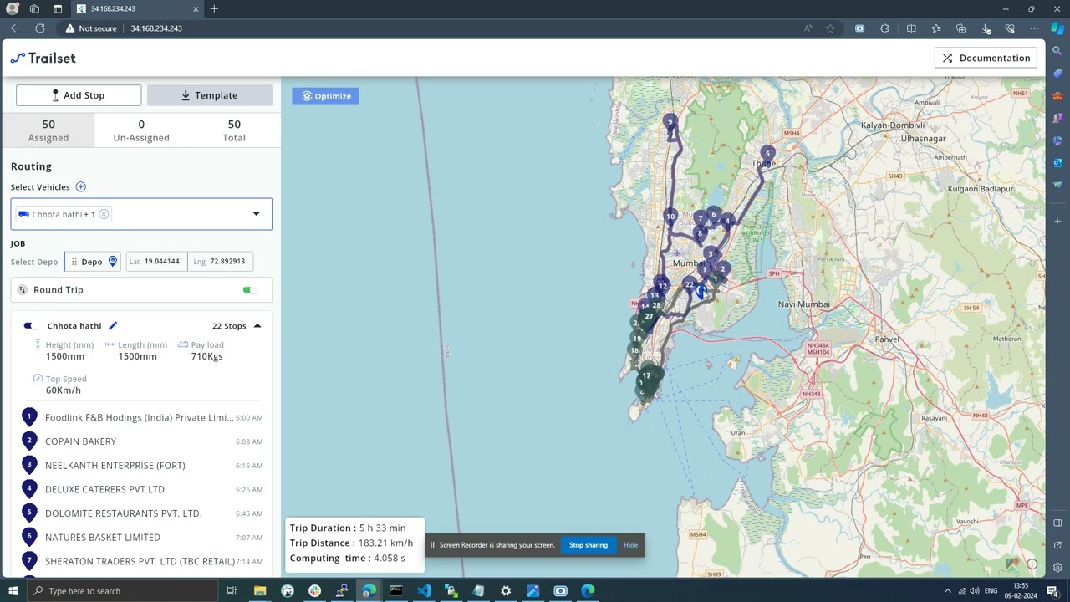
Task: Click the Trailset logo icon
Action: (18, 58)
